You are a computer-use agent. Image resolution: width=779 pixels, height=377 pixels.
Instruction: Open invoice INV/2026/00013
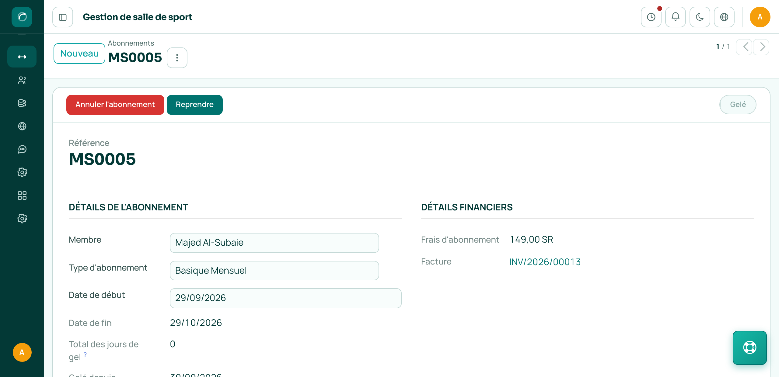(x=545, y=262)
